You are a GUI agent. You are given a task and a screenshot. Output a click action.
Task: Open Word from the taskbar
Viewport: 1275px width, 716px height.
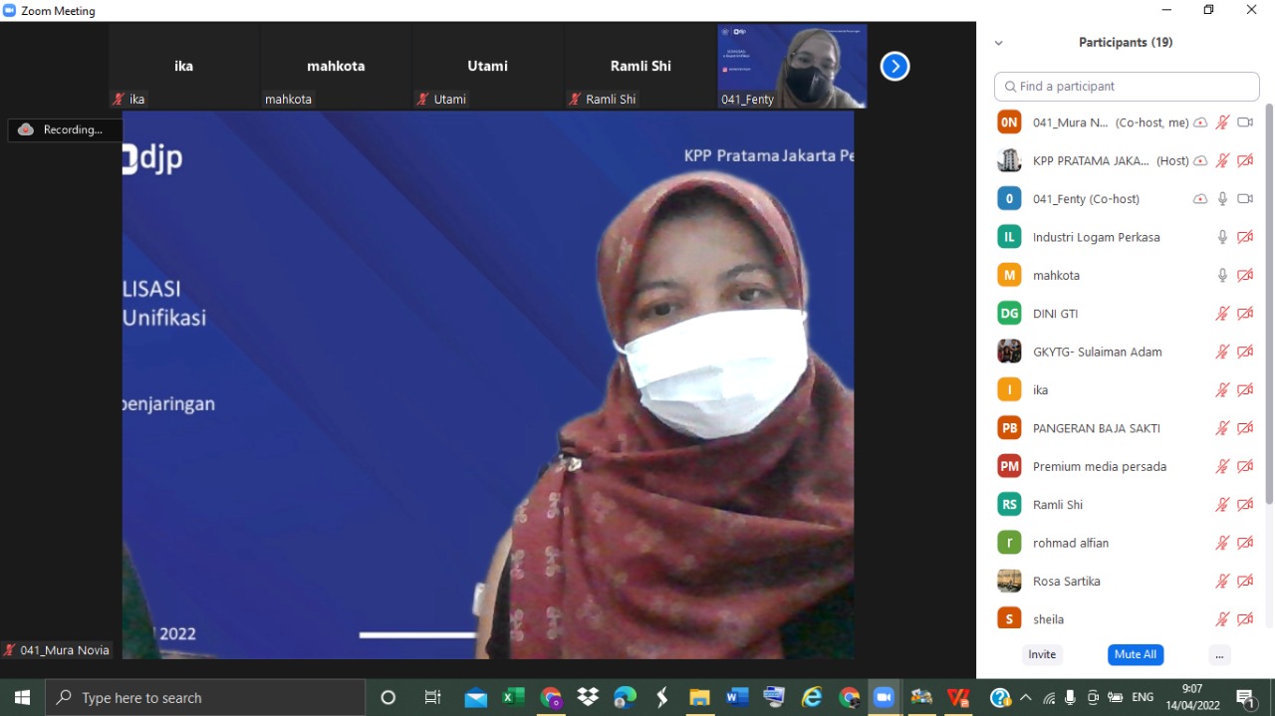click(736, 697)
